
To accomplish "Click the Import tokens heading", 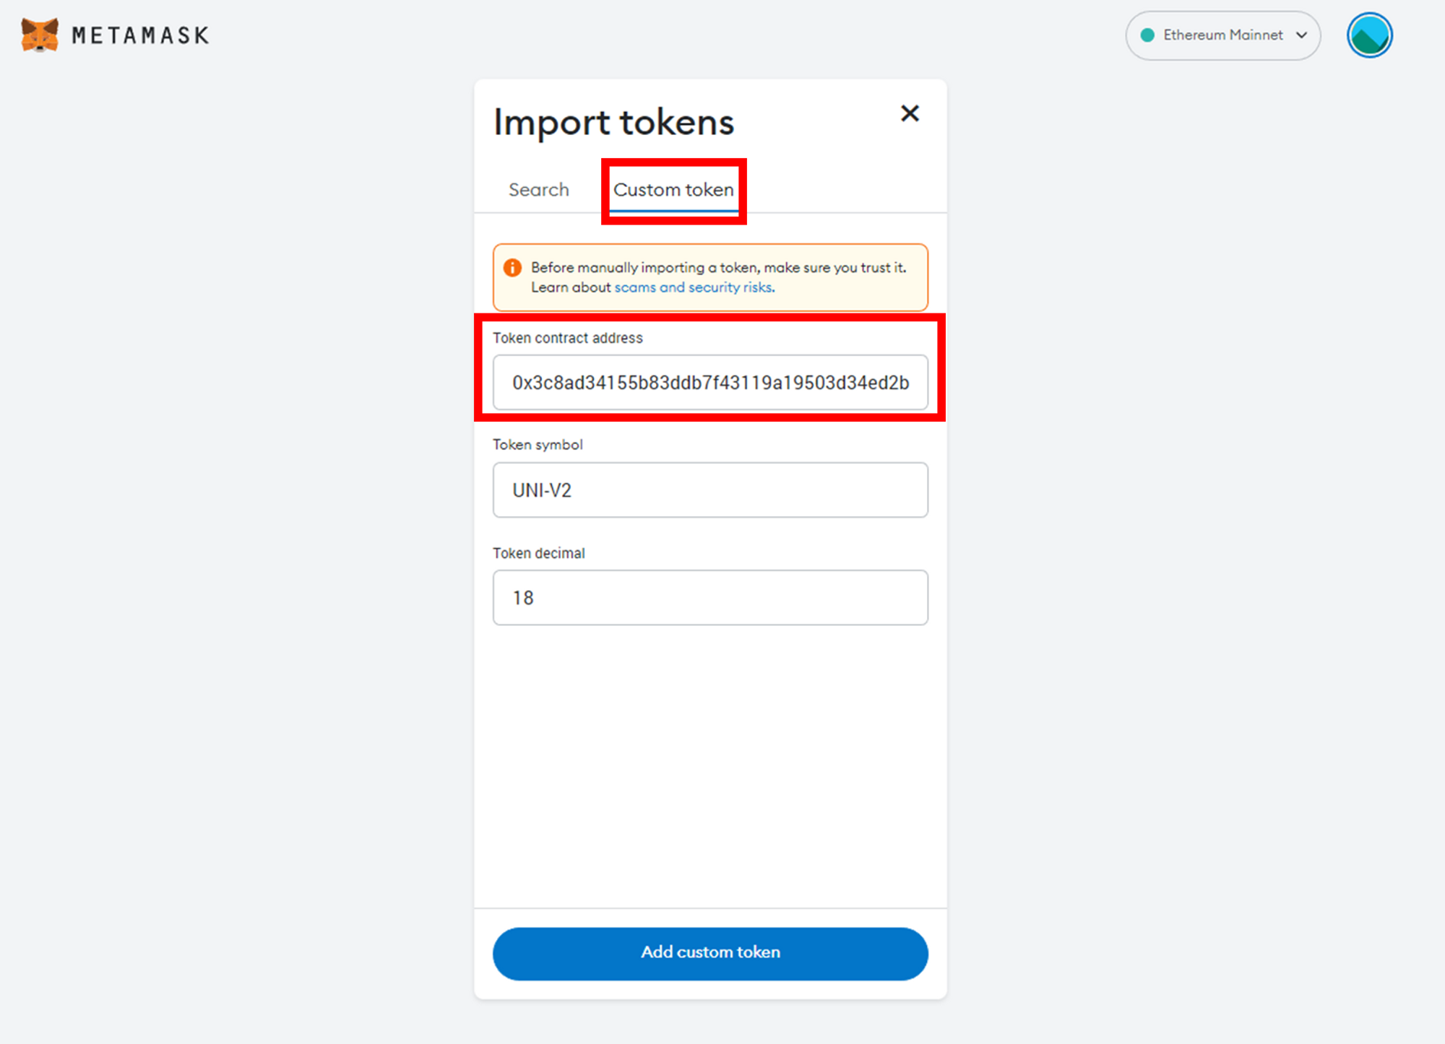I will click(613, 122).
